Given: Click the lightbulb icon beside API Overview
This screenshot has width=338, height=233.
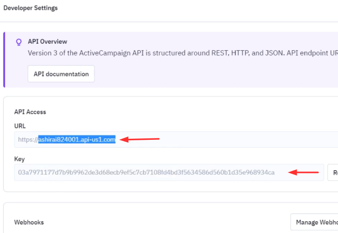Looking at the screenshot, I should [x=19, y=42].
